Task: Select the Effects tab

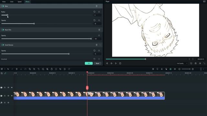Action: (x=27, y=2)
